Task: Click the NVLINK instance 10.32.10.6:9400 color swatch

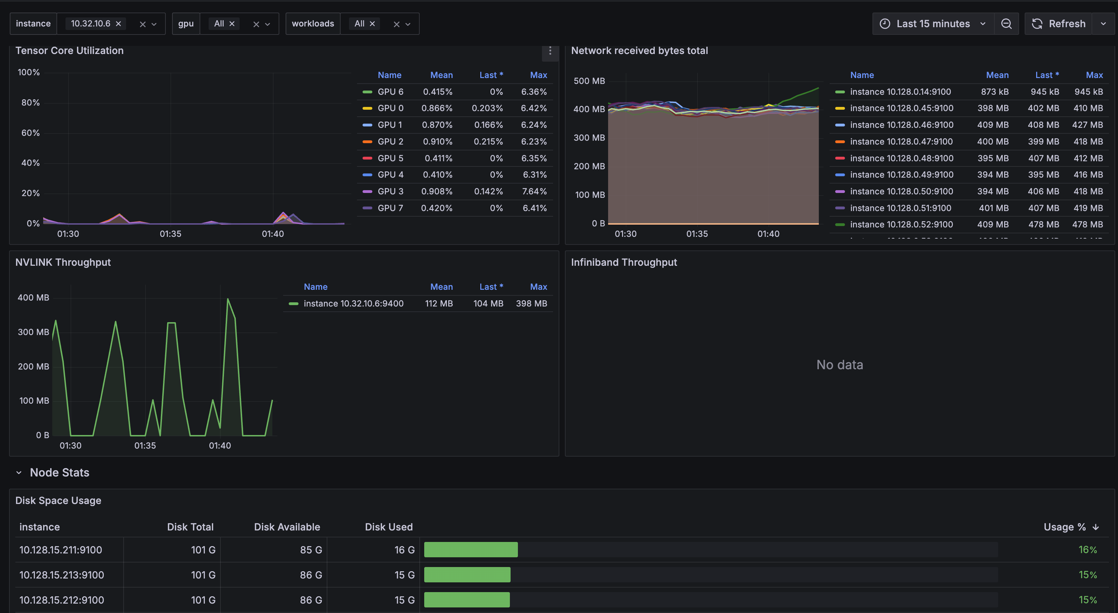Action: coord(293,303)
